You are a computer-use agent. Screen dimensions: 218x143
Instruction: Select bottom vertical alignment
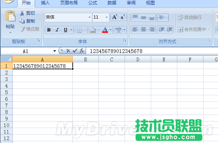152,18
